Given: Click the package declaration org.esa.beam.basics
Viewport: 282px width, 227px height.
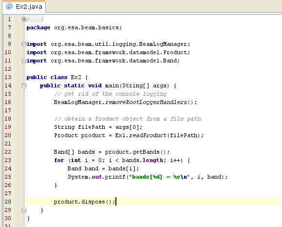Looking at the screenshot, I should (x=88, y=28).
